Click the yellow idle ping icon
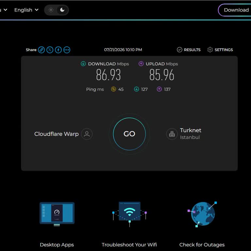Screen dimensions: 251x251 (x=113, y=89)
